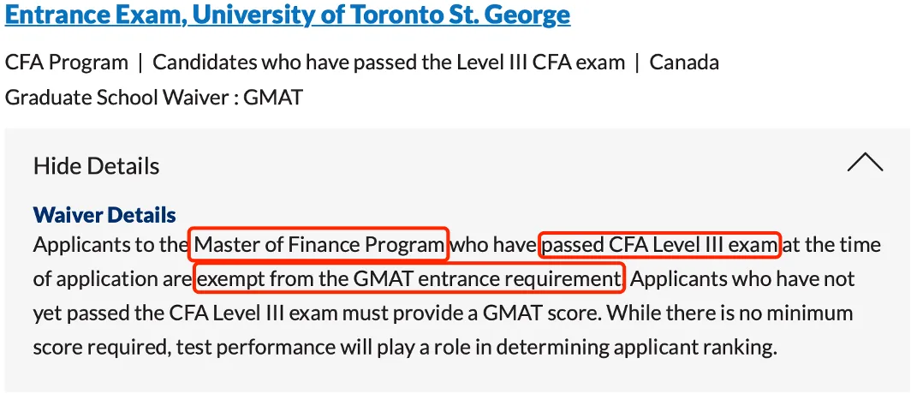This screenshot has width=911, height=394.
Task: Click highlighted passed CFA Level III exam text
Action: [659, 245]
